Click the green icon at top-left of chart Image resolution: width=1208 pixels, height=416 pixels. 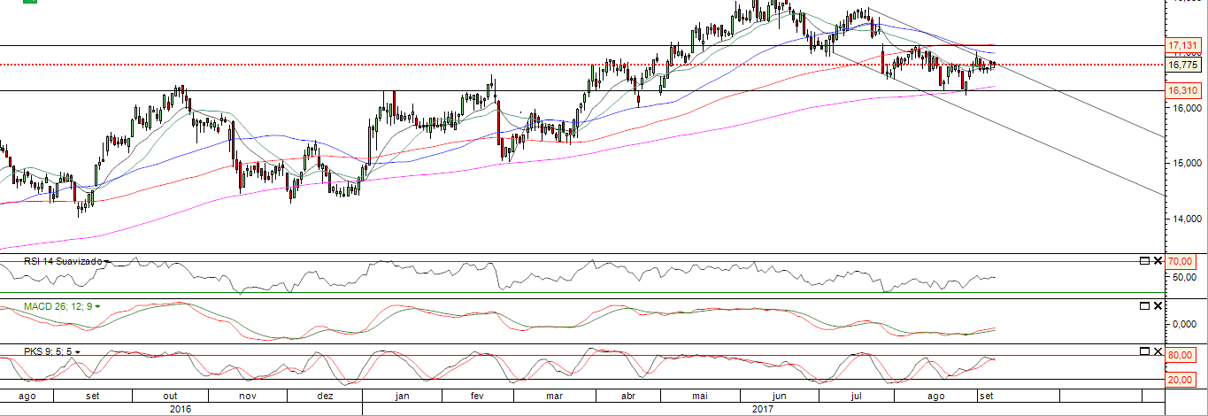click(x=30, y=2)
